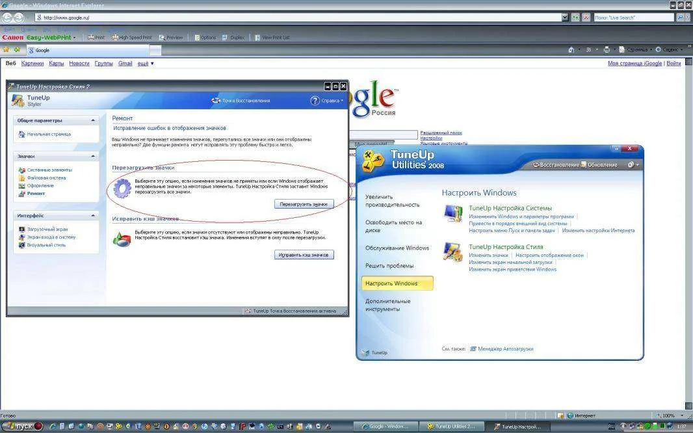This screenshot has width=693, height=433.
Task: Open a new blank browser tab
Action: point(155,50)
